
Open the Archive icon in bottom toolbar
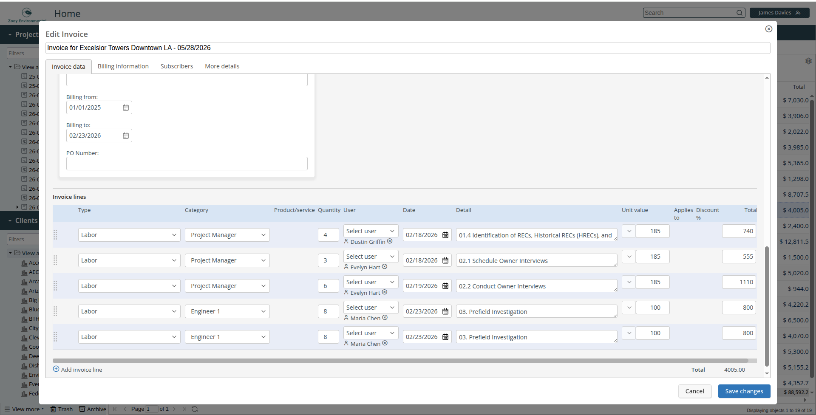(x=82, y=409)
